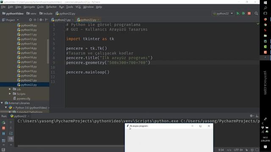
Task: Select python12.py in project tree
Action: pos(27,39)
